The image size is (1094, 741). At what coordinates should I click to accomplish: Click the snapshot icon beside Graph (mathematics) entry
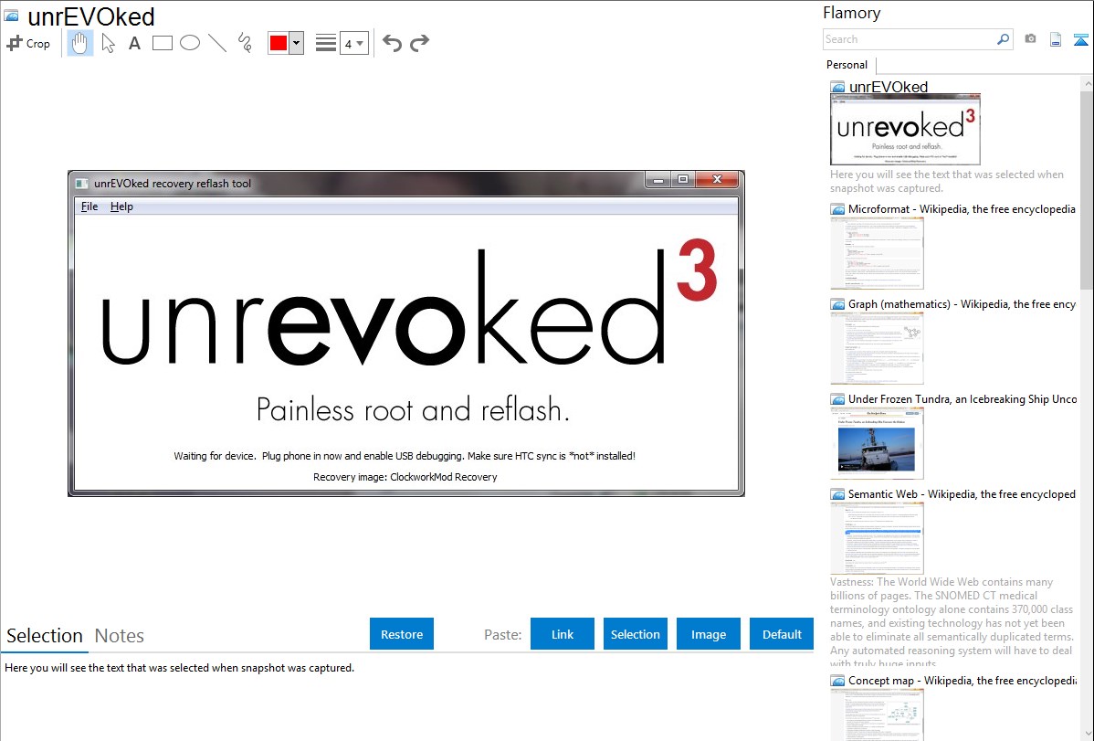click(x=837, y=304)
